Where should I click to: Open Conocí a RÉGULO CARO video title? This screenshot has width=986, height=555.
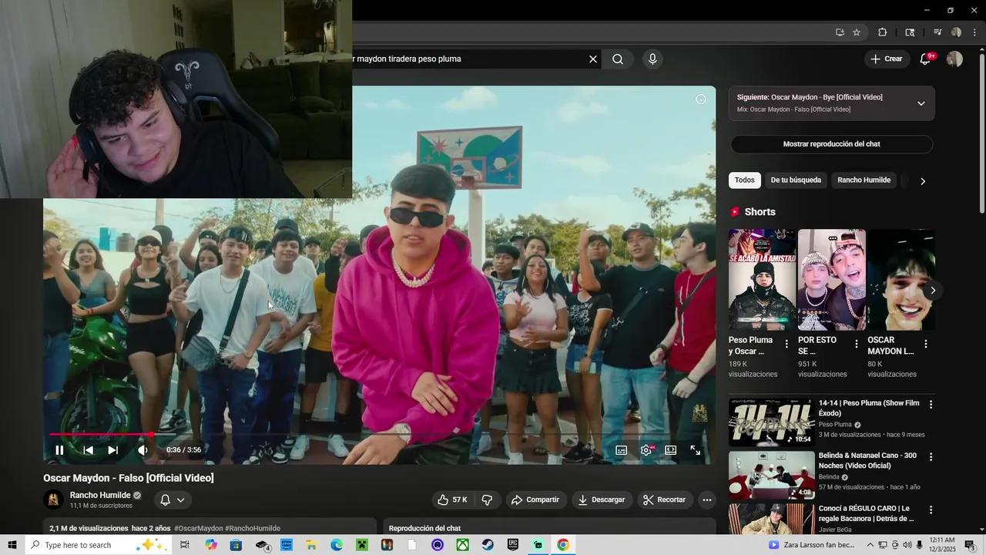866,513
